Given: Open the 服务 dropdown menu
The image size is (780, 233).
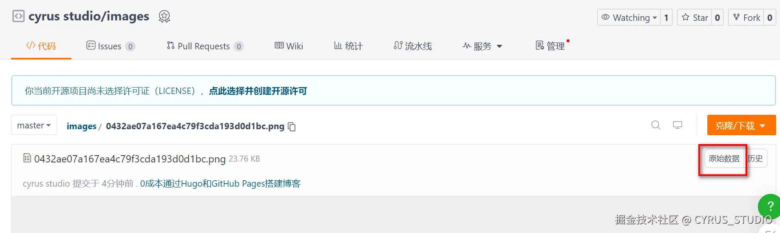Looking at the screenshot, I should click(482, 46).
